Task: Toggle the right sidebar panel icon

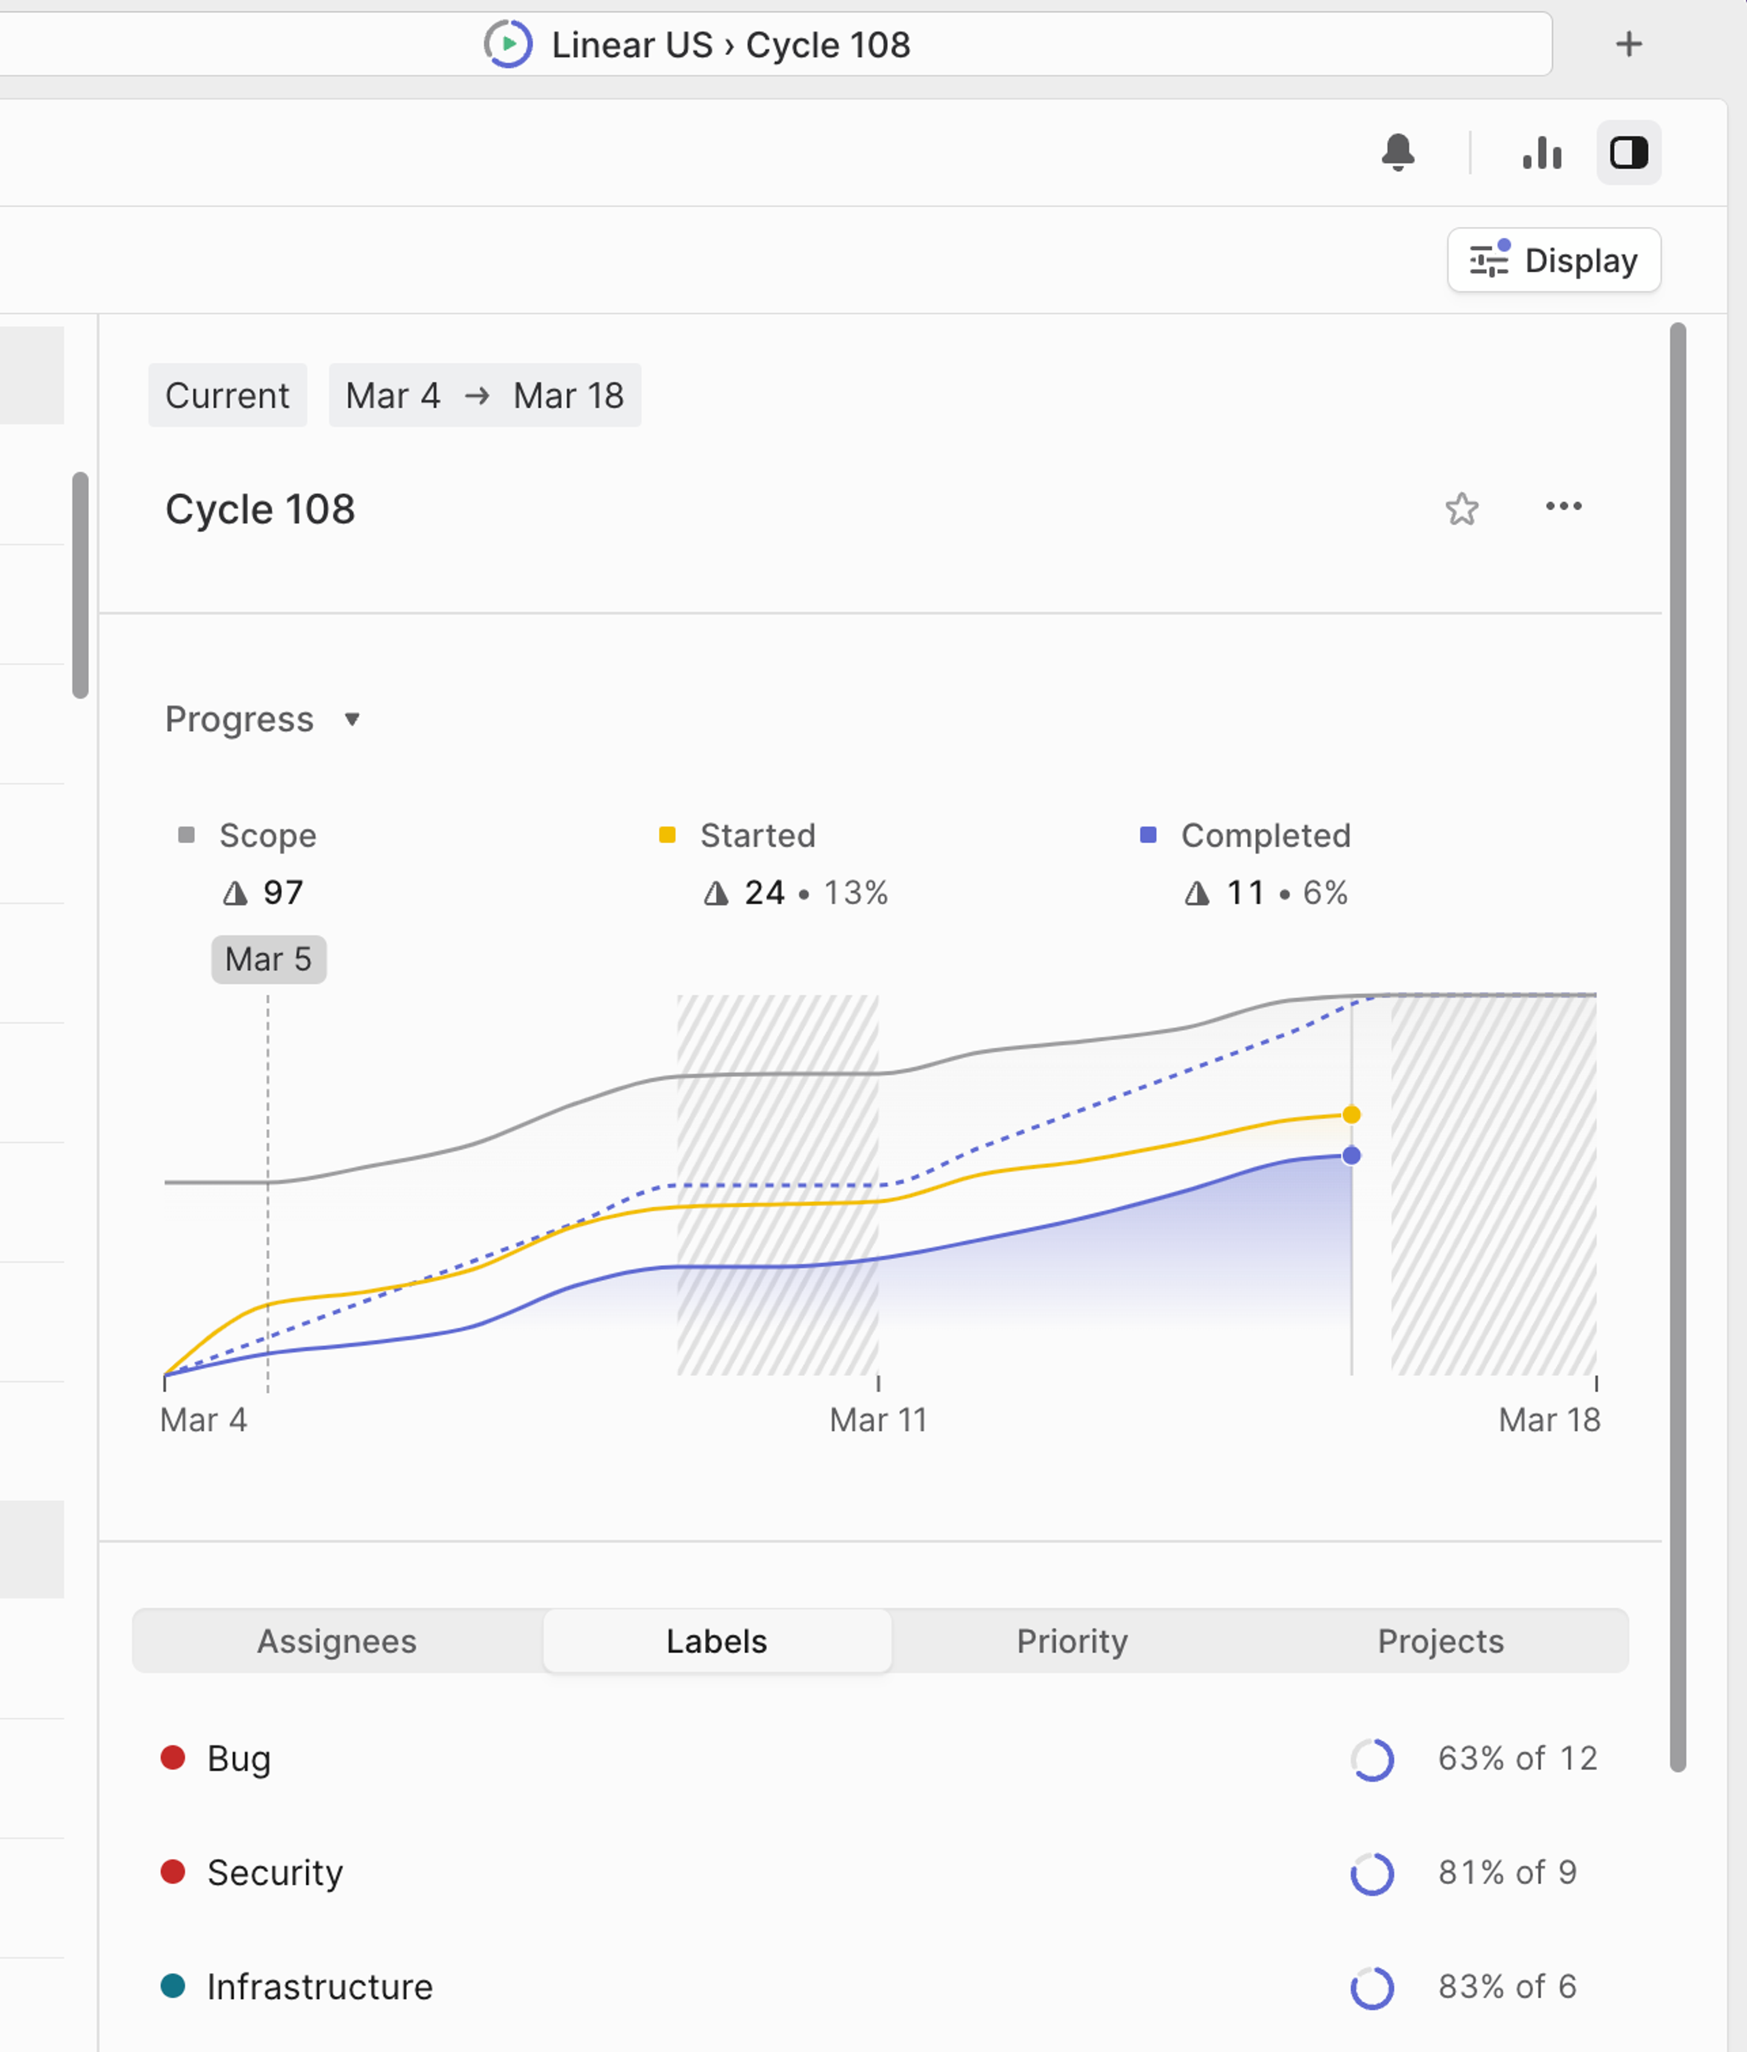Action: click(x=1628, y=152)
